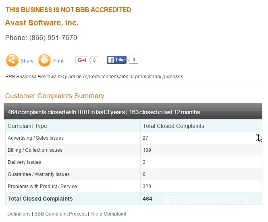Click the orange Print icon
268x222 pixels.
click(x=44, y=61)
